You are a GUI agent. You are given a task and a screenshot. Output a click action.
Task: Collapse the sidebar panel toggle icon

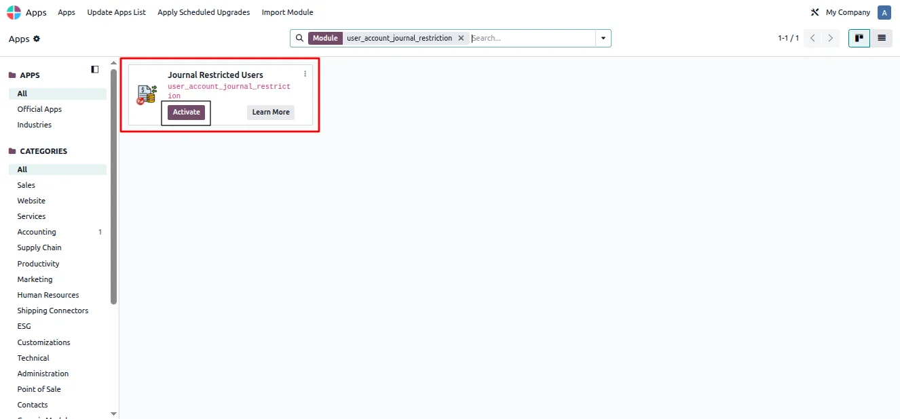pyautogui.click(x=95, y=69)
